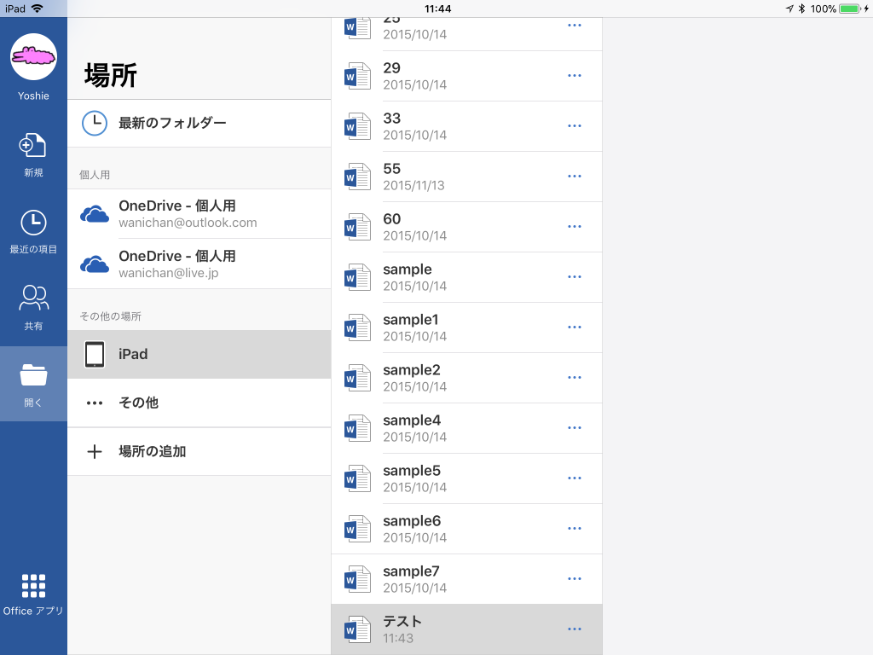Open the sample7 document

[x=466, y=579]
